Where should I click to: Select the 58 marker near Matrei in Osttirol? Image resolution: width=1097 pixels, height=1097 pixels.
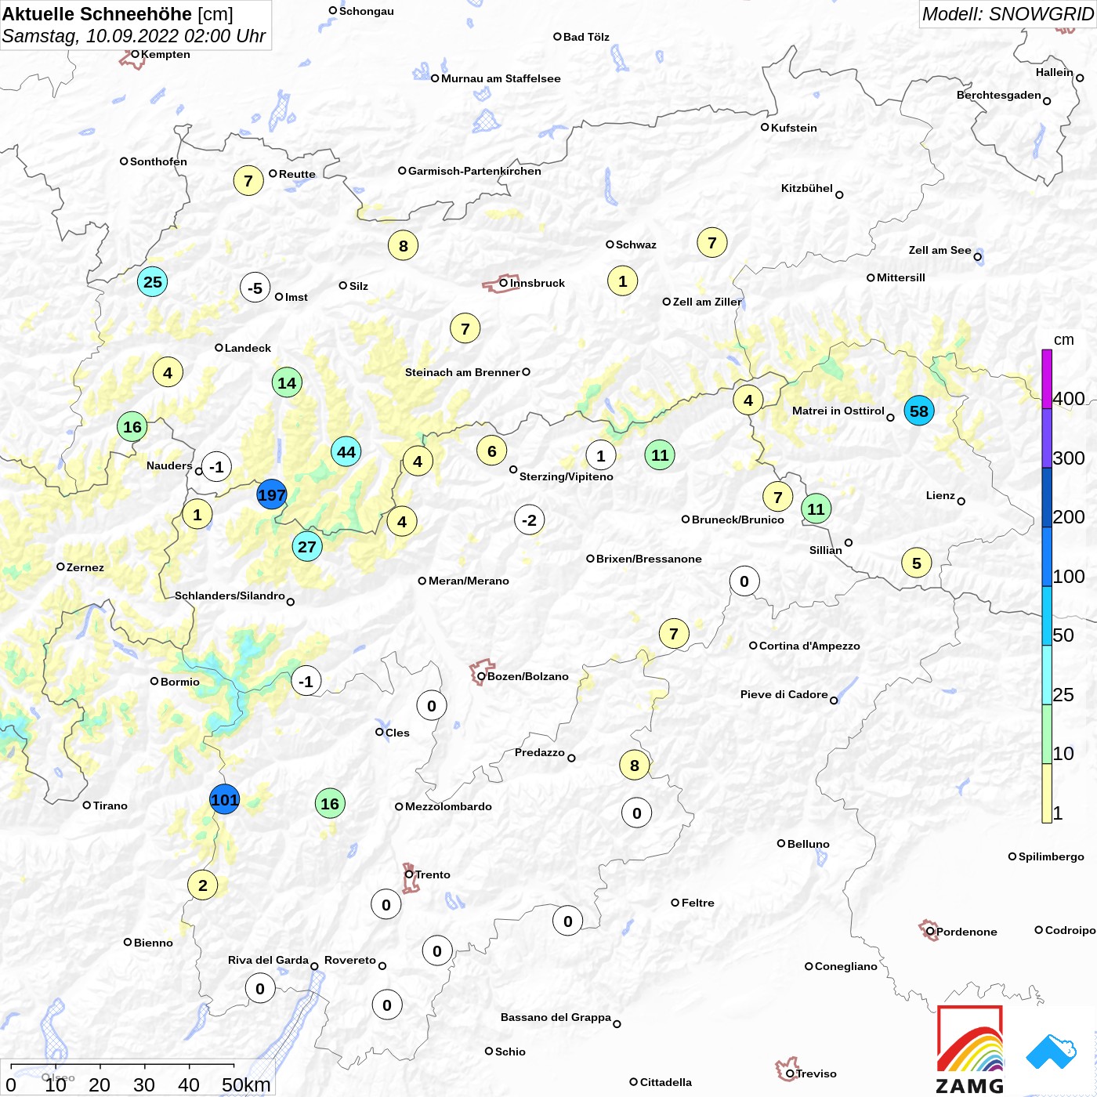919,411
